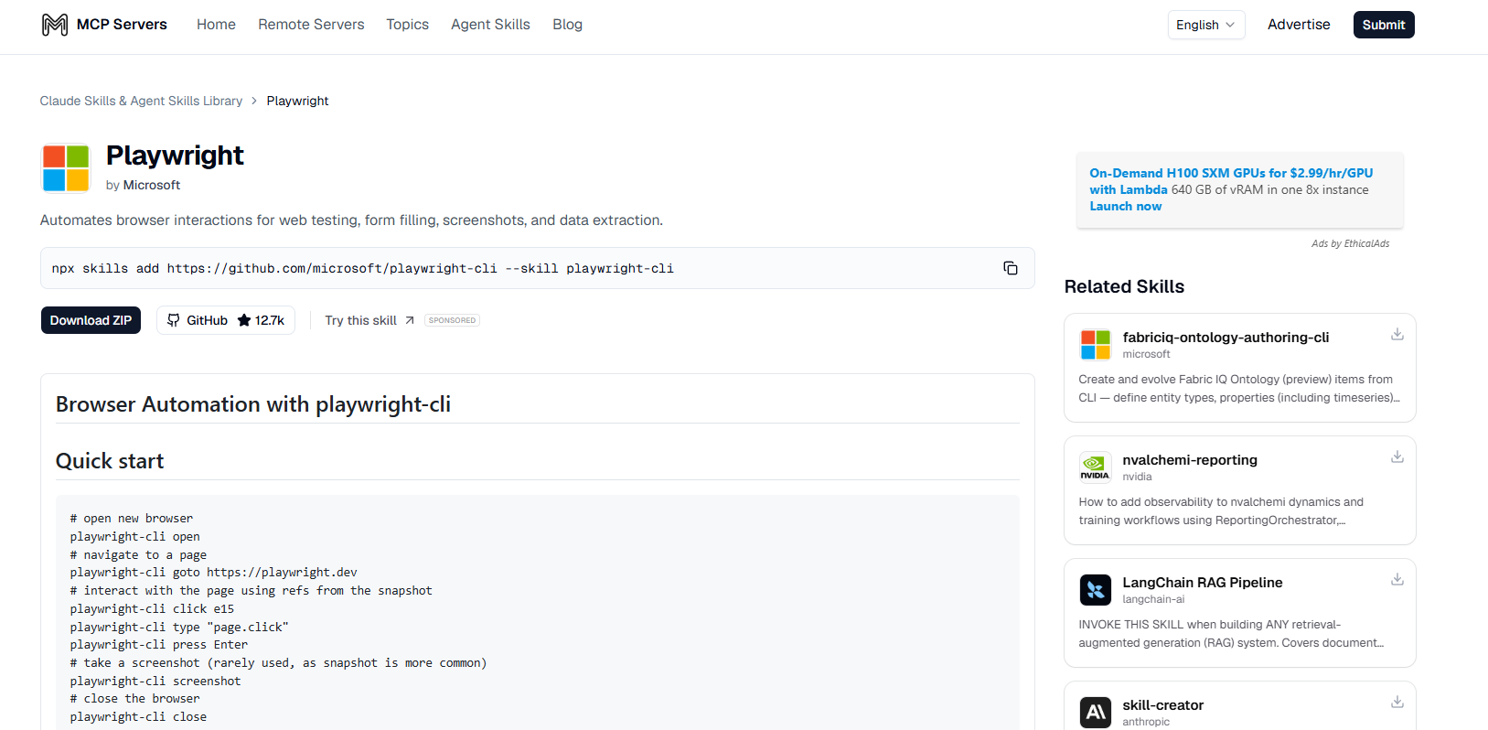Download the skill-creator skill
The image size is (1488, 730).
[x=1397, y=702]
